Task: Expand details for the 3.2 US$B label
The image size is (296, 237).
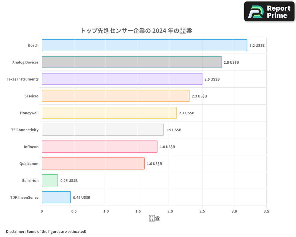Action: 257,45
